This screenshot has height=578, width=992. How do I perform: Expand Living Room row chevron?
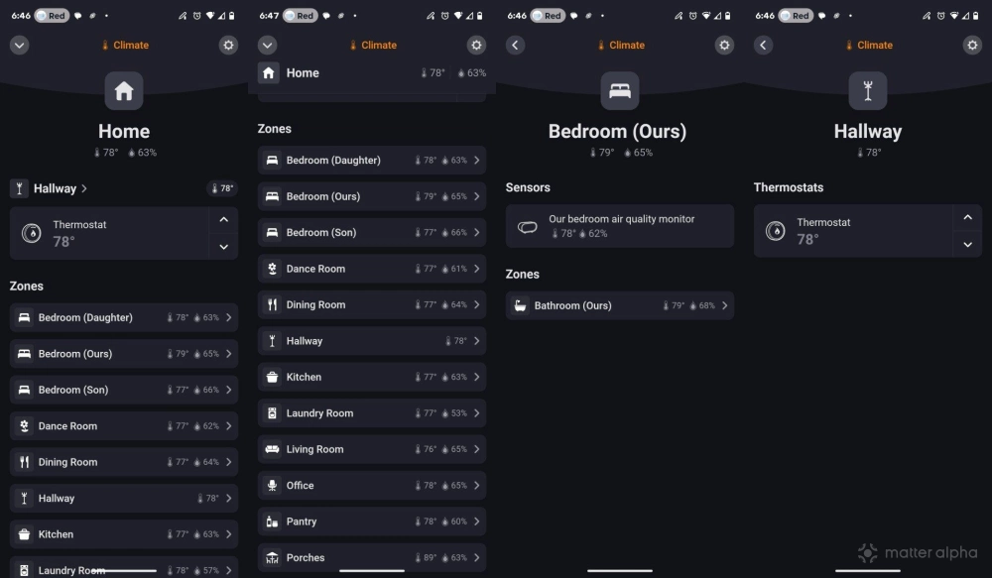[476, 449]
